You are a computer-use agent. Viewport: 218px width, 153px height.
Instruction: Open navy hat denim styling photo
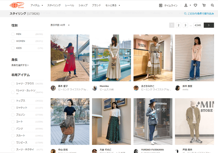[153, 122]
